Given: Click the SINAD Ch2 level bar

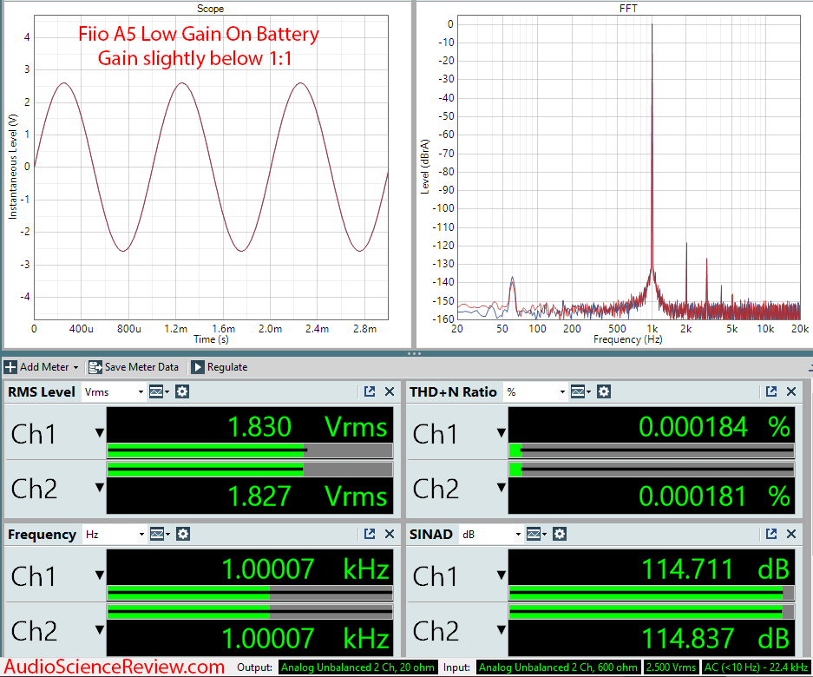Looking at the screenshot, I should tap(652, 612).
